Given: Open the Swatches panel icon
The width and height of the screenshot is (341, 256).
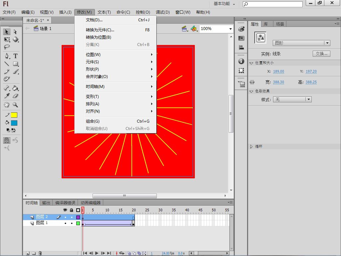Looking at the screenshot, I should (241, 38).
